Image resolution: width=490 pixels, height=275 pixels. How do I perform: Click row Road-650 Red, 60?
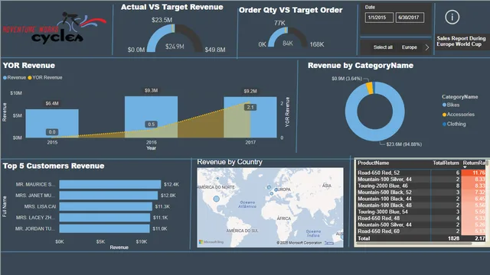(x=421, y=231)
